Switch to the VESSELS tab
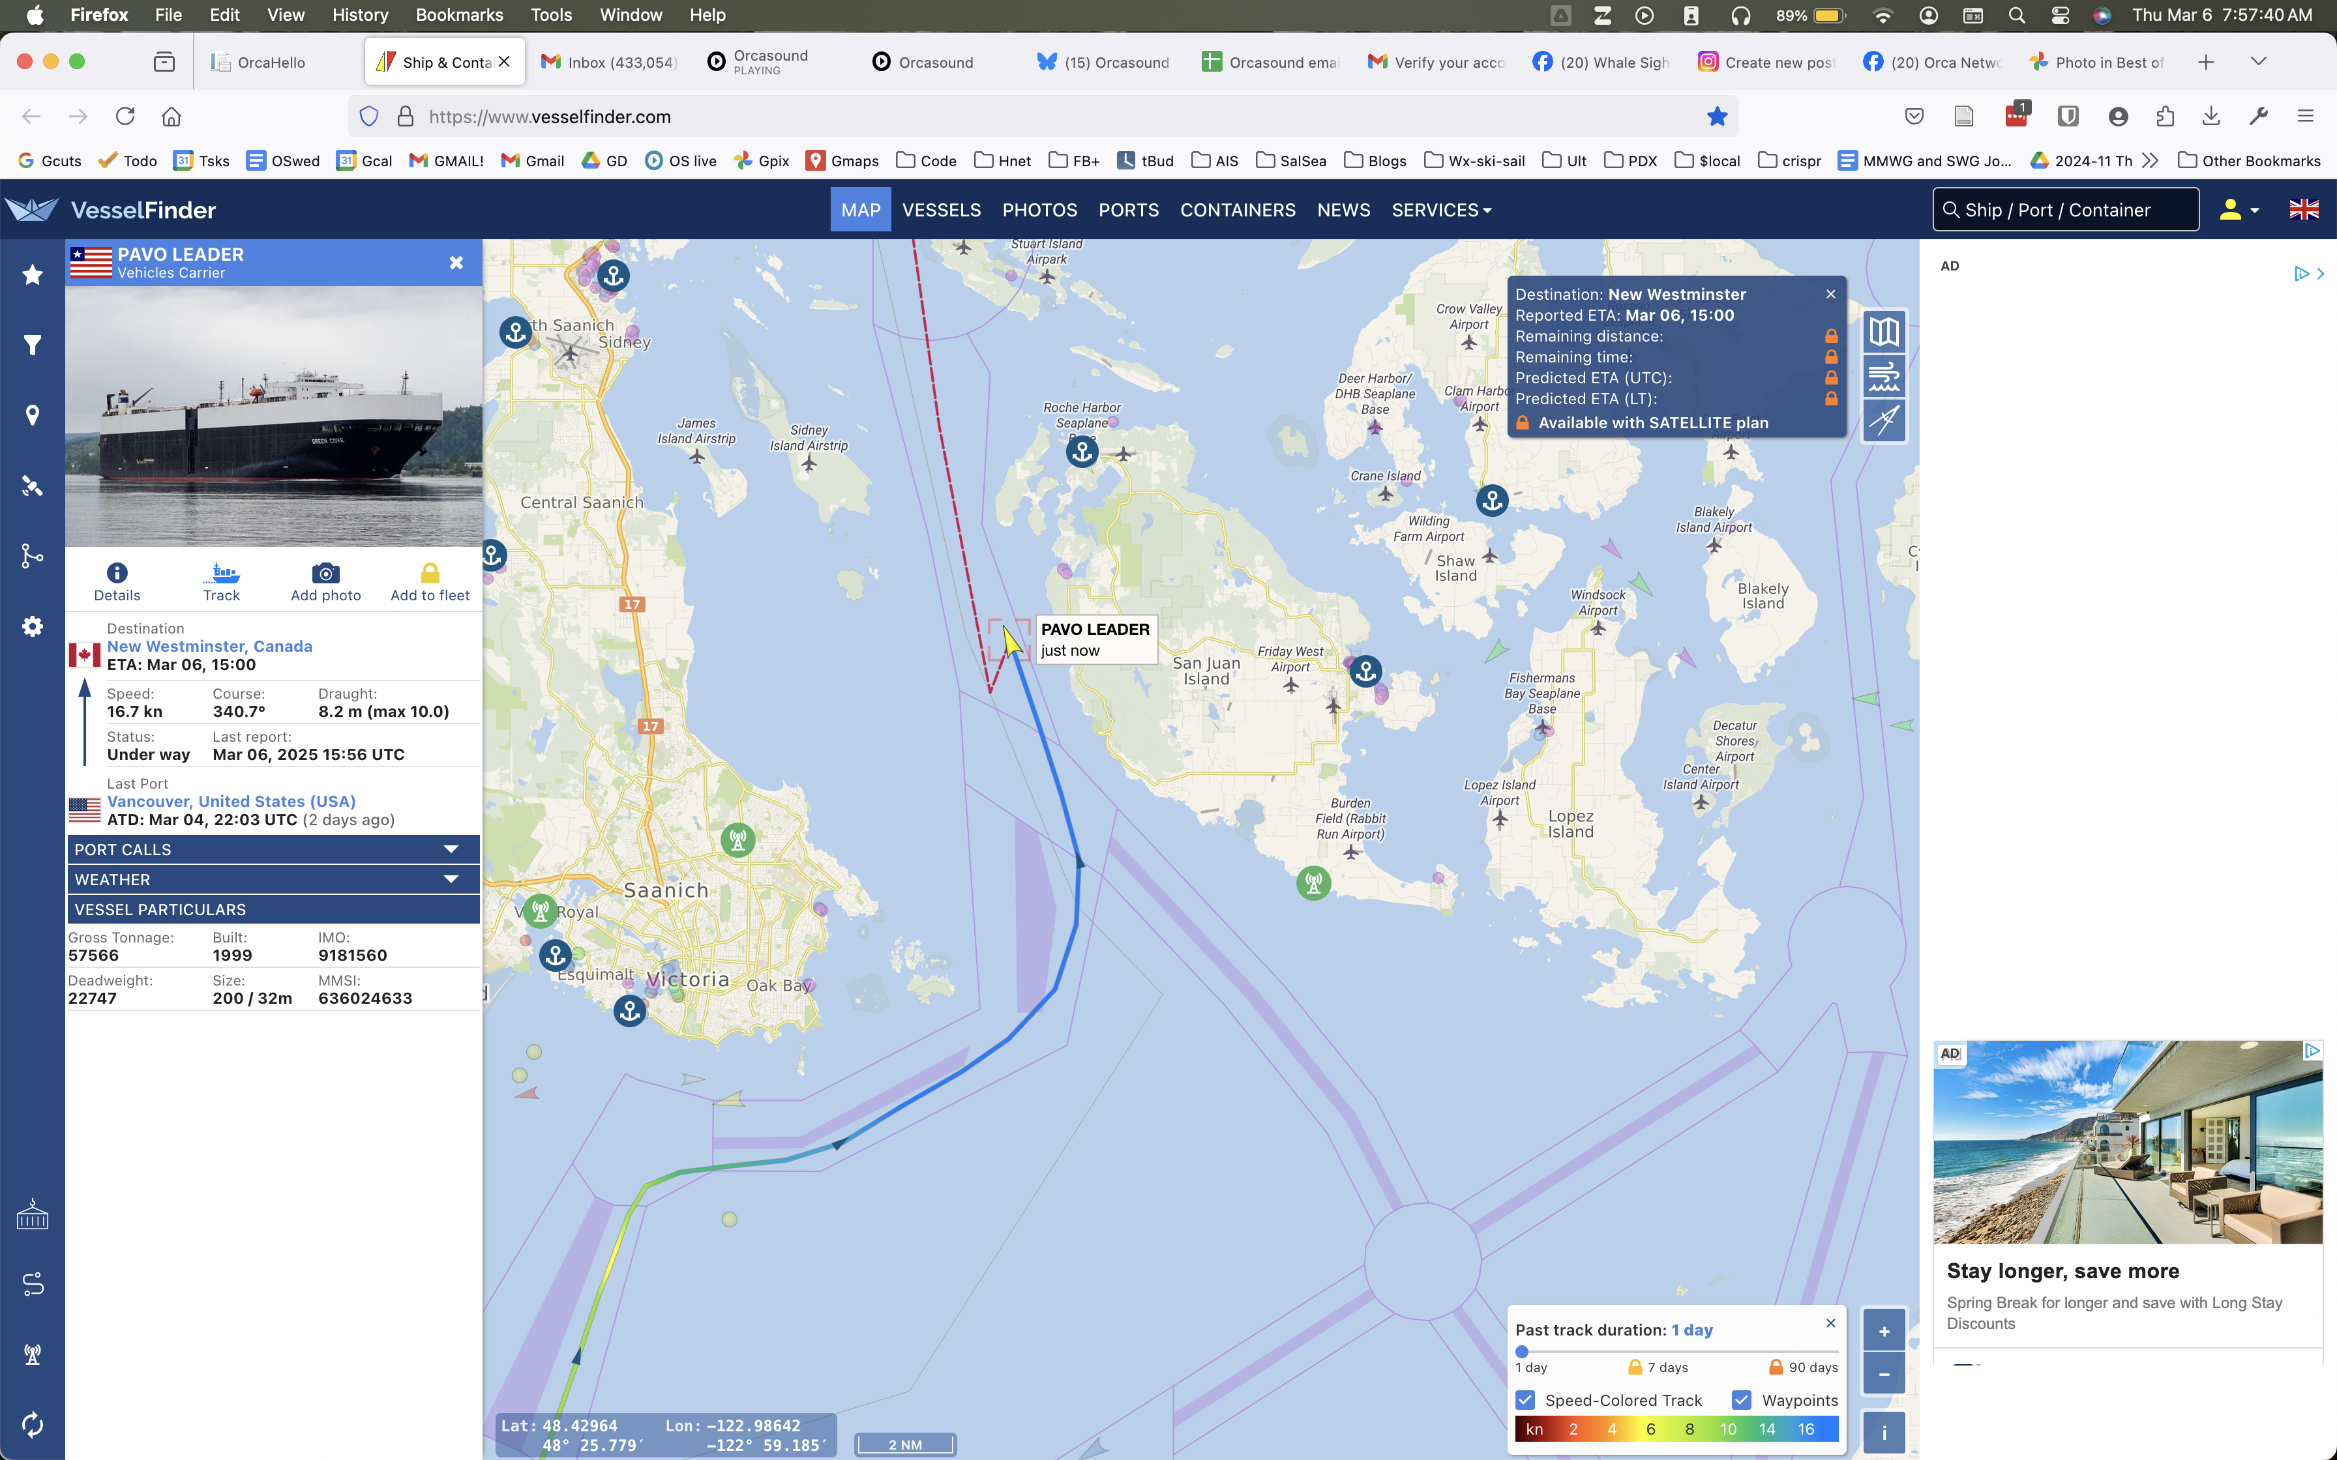The height and width of the screenshot is (1460, 2337). tap(940, 209)
